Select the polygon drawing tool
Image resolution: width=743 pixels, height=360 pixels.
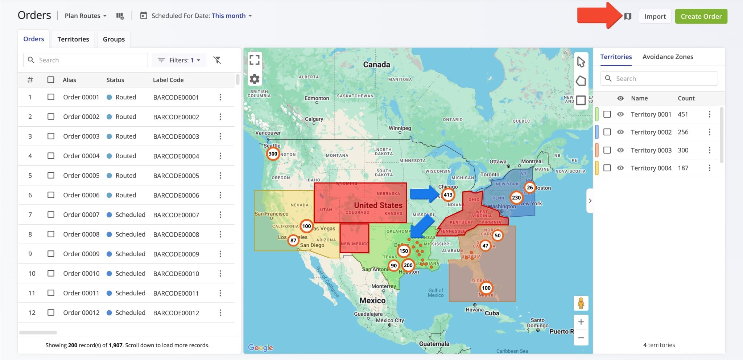(581, 81)
